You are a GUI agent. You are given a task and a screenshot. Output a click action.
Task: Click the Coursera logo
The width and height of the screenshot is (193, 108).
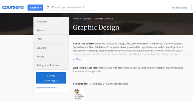(13, 7)
